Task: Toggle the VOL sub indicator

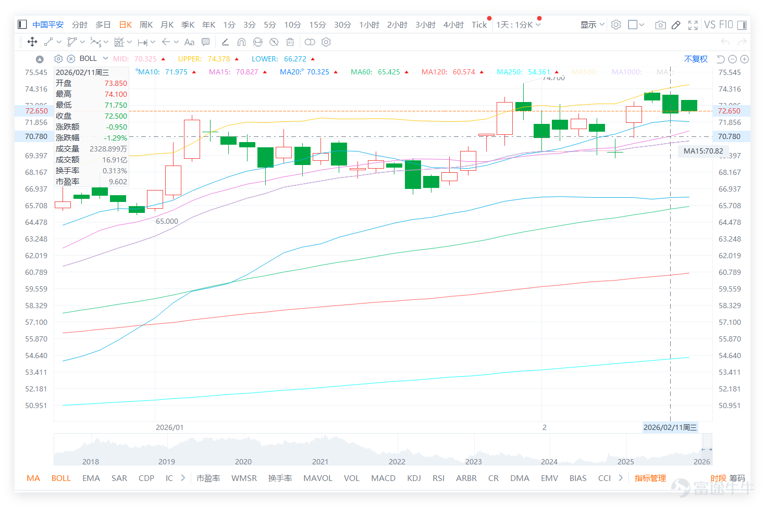Action: coord(352,478)
